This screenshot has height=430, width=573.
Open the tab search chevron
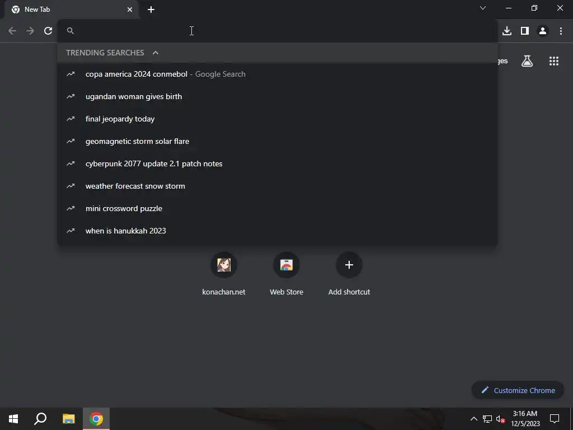[x=483, y=8]
